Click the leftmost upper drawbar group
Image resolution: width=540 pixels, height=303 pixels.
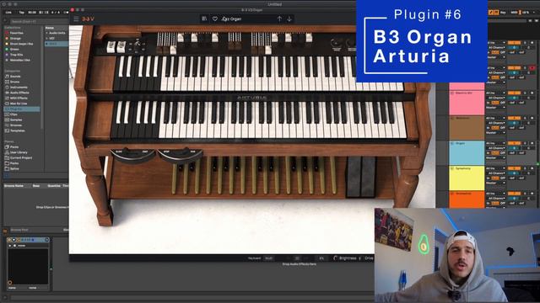pos(167,43)
